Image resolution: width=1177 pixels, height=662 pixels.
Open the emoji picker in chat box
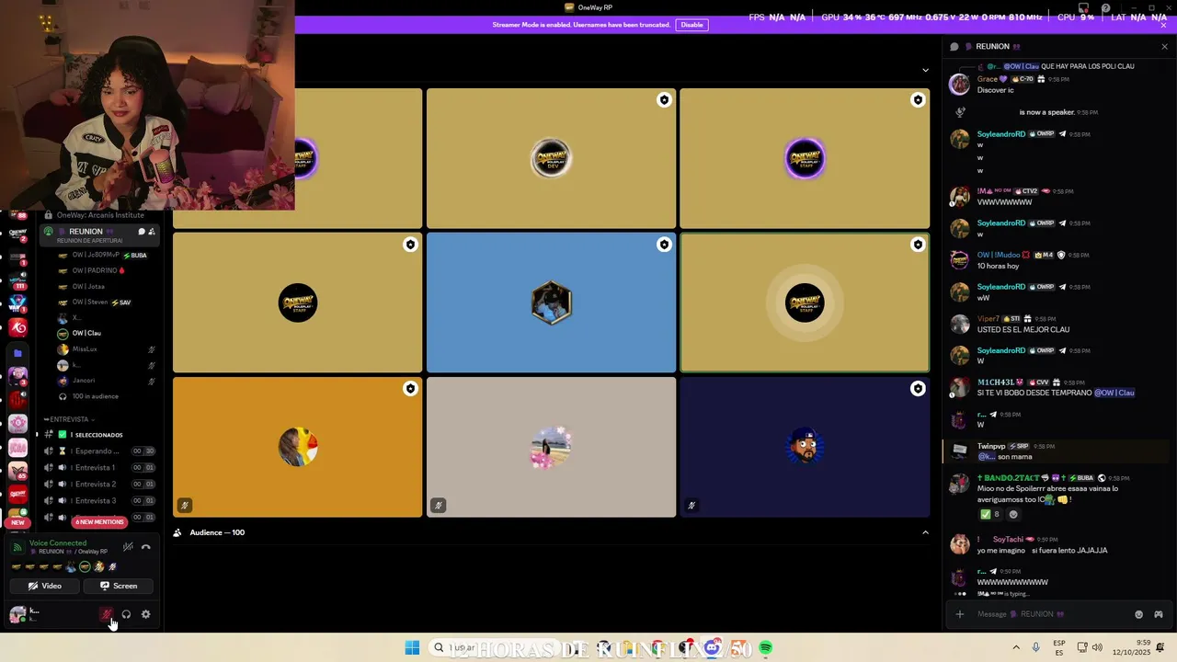1138,614
